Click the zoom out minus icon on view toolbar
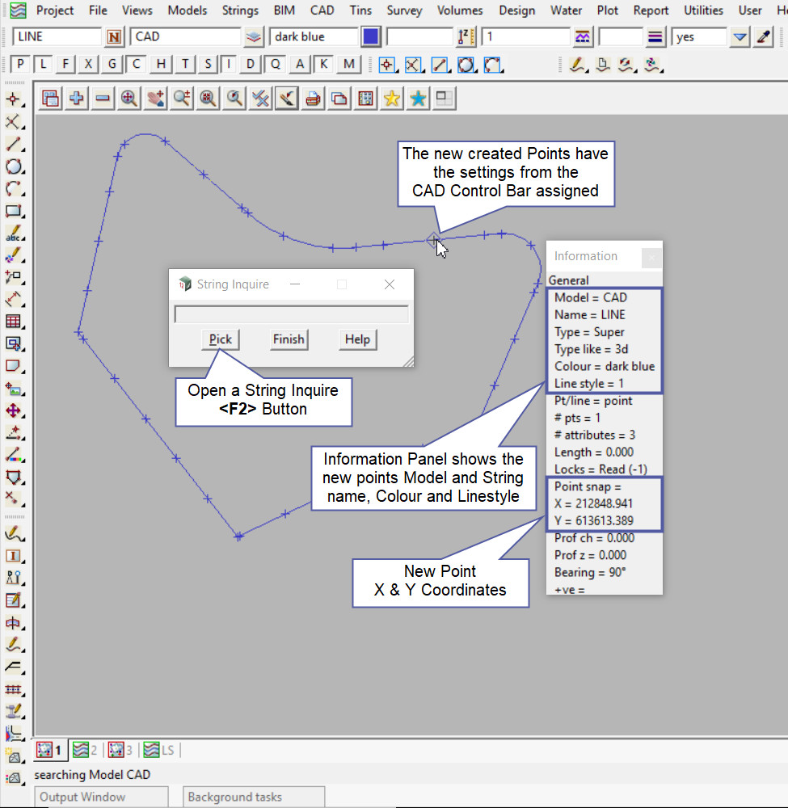Image resolution: width=788 pixels, height=808 pixels. tap(103, 99)
